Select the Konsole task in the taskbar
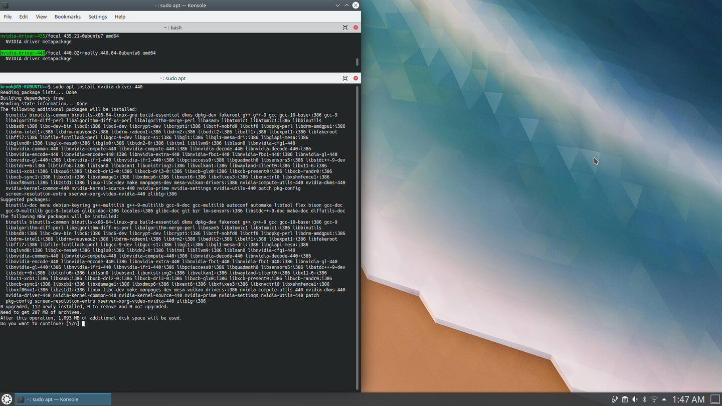 tap(63, 399)
